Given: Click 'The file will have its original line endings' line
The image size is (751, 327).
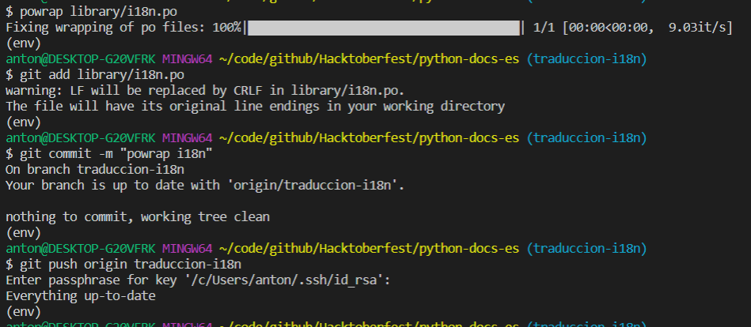Looking at the screenshot, I should 256,106.
